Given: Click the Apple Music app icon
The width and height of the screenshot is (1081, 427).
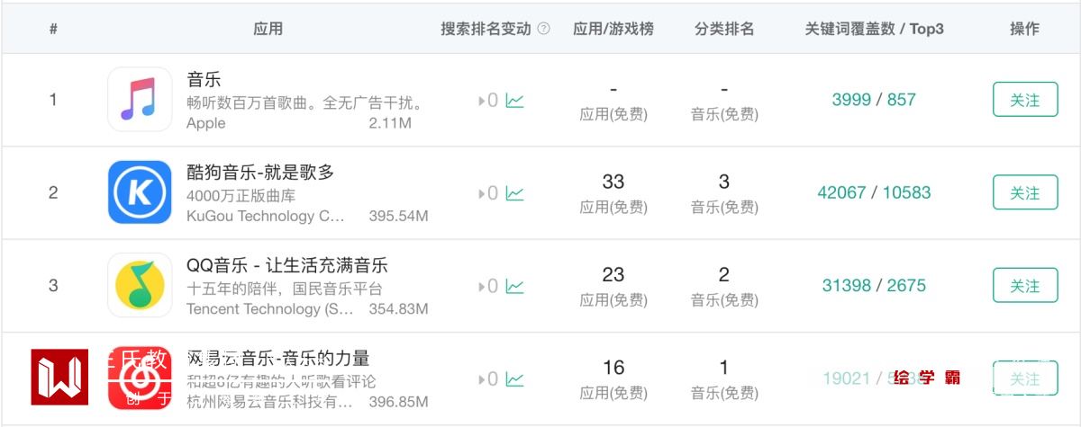Looking at the screenshot, I should click(140, 99).
